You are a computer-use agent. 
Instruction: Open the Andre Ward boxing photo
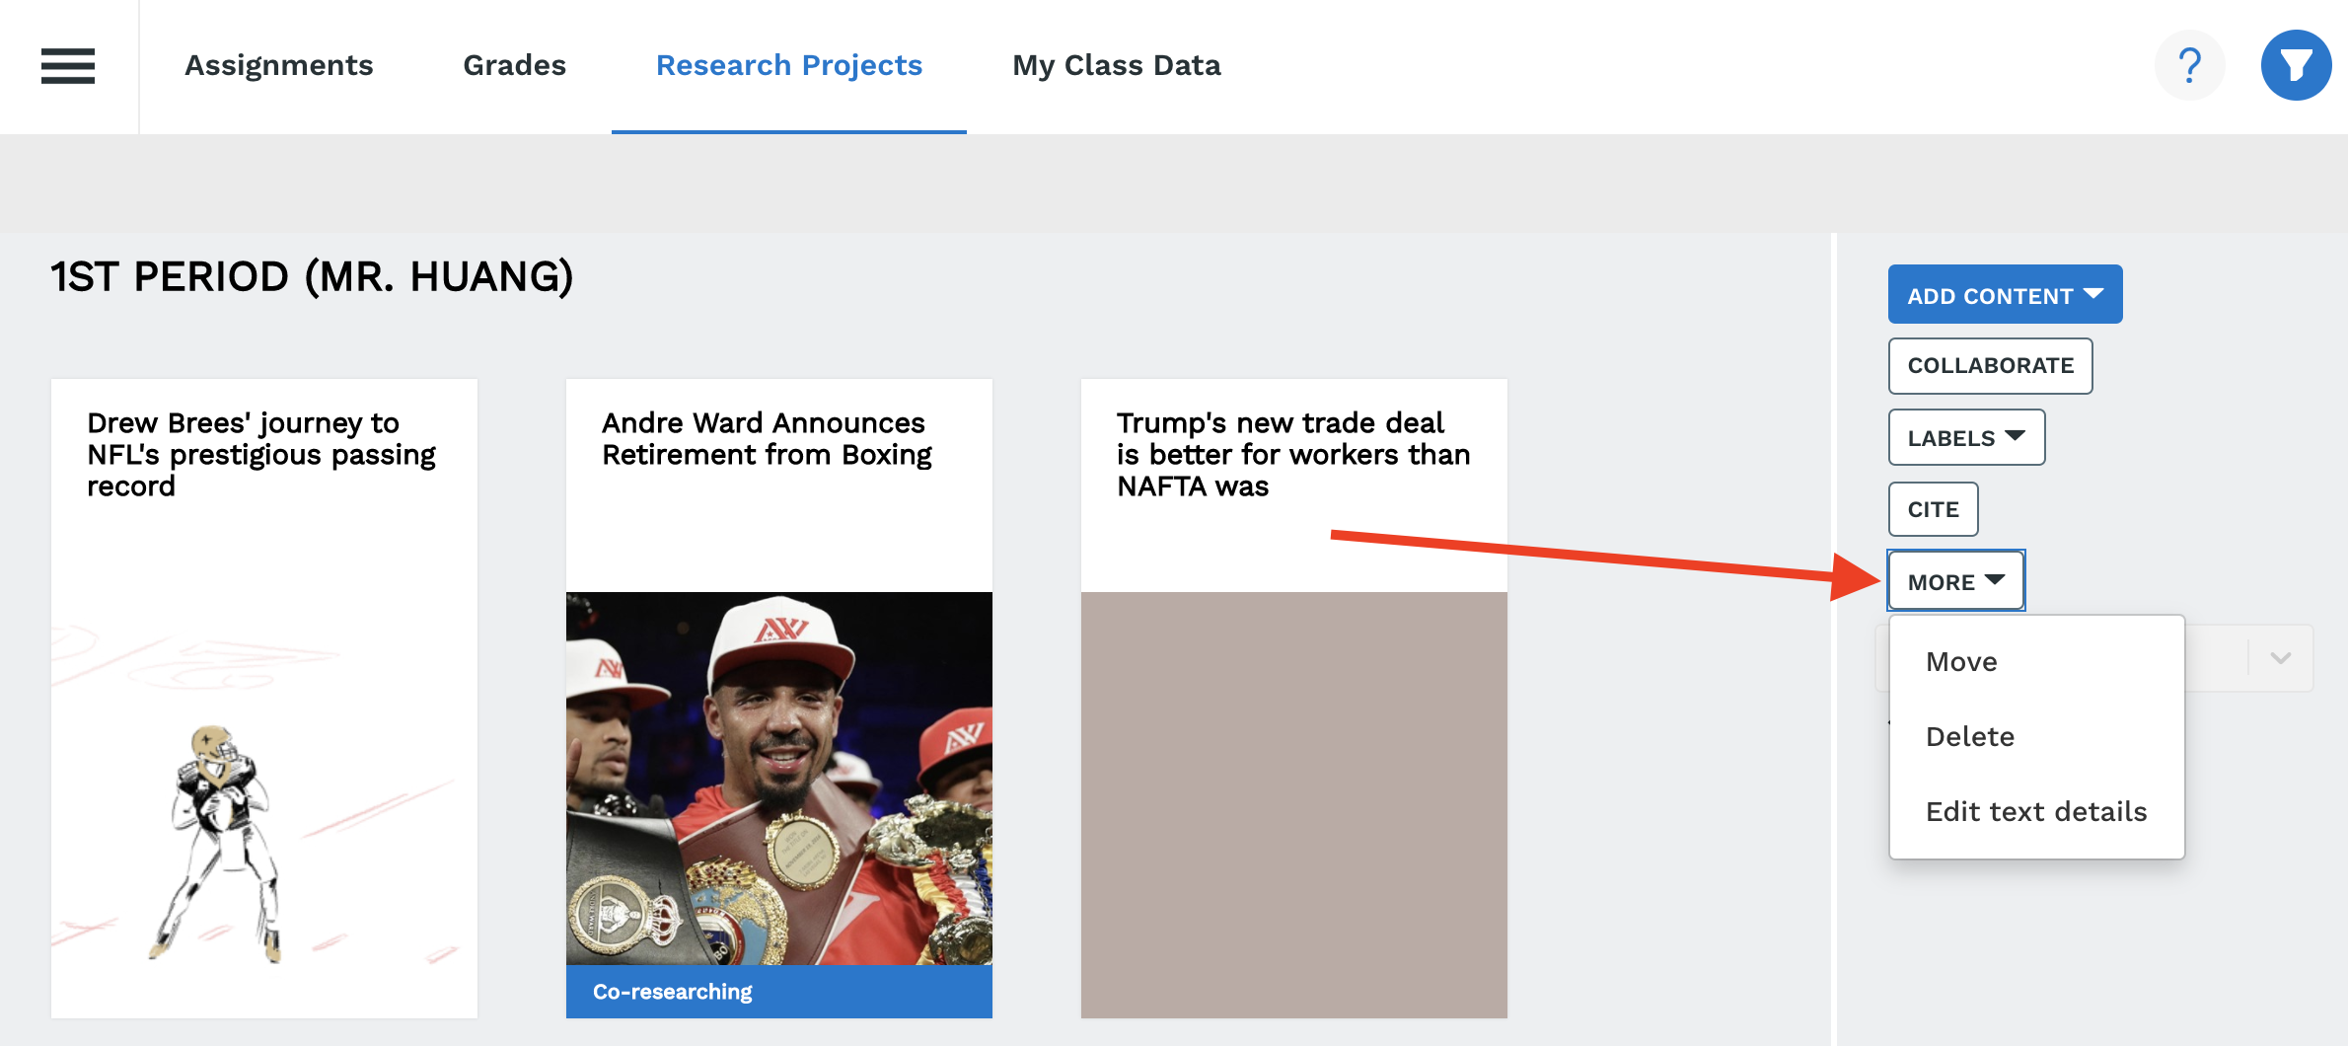(778, 778)
